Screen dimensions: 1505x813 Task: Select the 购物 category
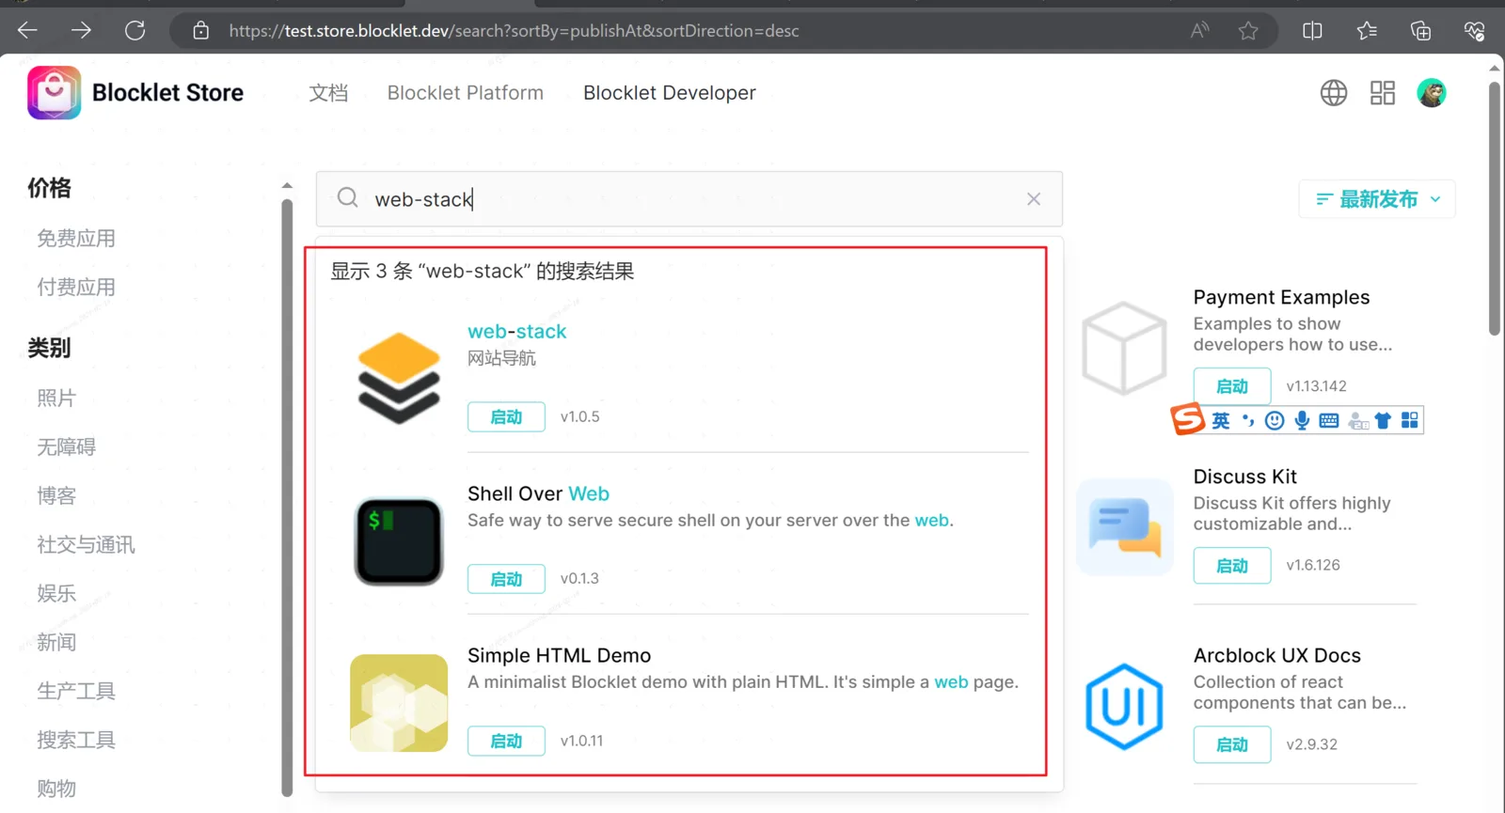pyautogui.click(x=56, y=789)
